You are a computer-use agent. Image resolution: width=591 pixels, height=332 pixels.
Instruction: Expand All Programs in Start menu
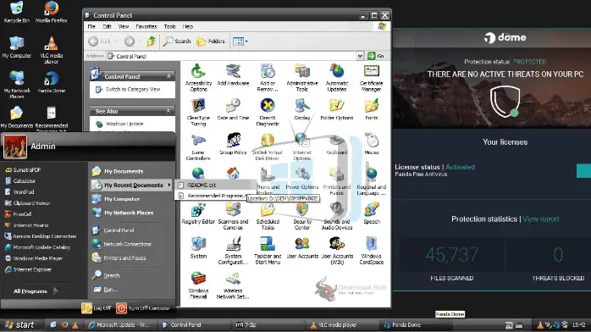36,291
